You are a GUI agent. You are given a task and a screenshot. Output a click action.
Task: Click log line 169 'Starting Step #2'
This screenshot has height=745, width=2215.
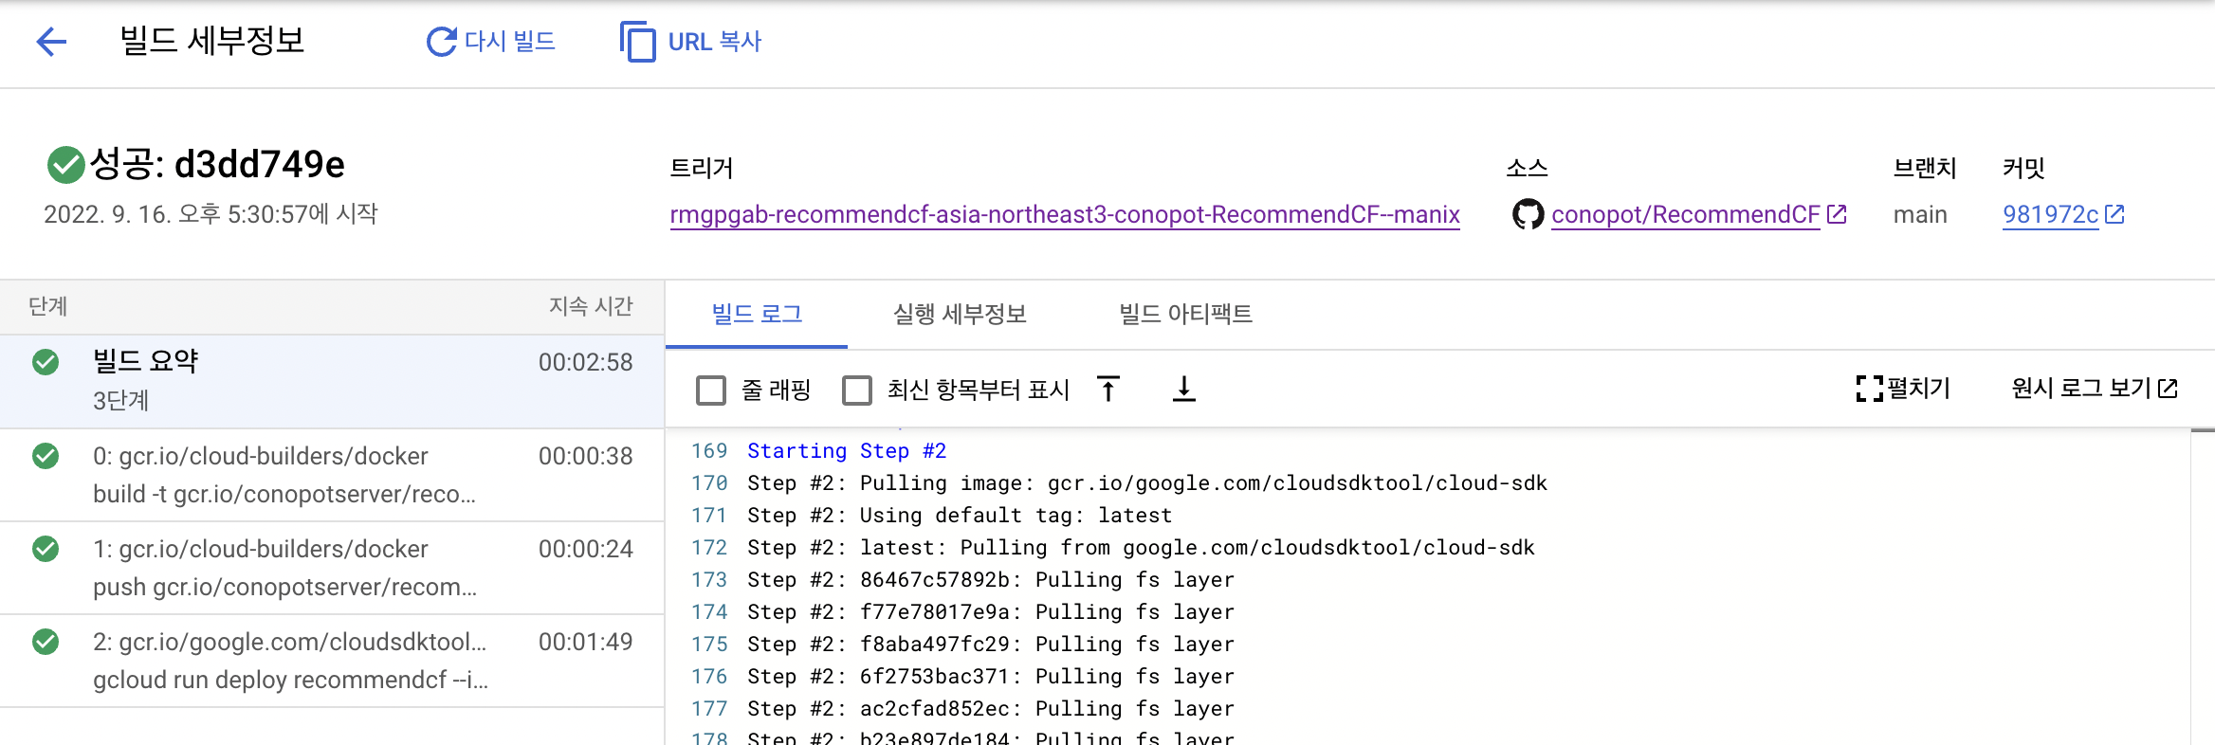(x=847, y=451)
